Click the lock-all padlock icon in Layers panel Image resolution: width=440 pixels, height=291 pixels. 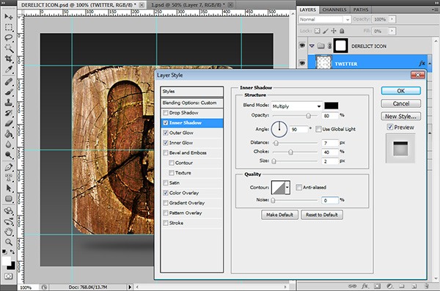coord(342,31)
